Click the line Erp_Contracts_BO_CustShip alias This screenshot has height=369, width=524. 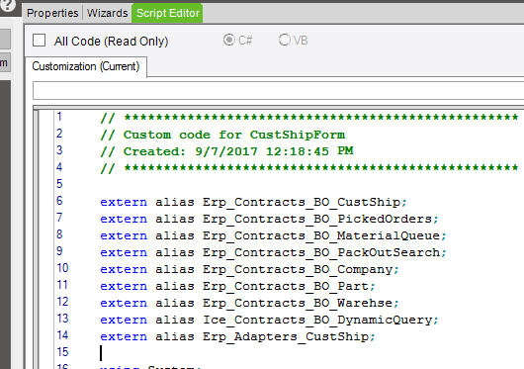tap(253, 202)
